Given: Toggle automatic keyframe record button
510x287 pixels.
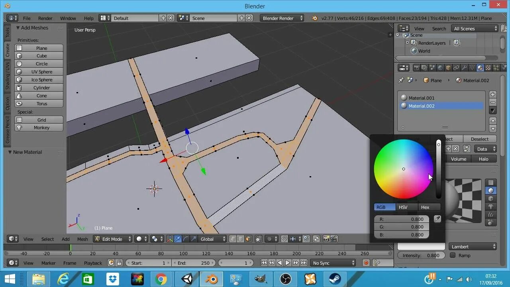Looking at the screenshot, I should click(x=366, y=263).
